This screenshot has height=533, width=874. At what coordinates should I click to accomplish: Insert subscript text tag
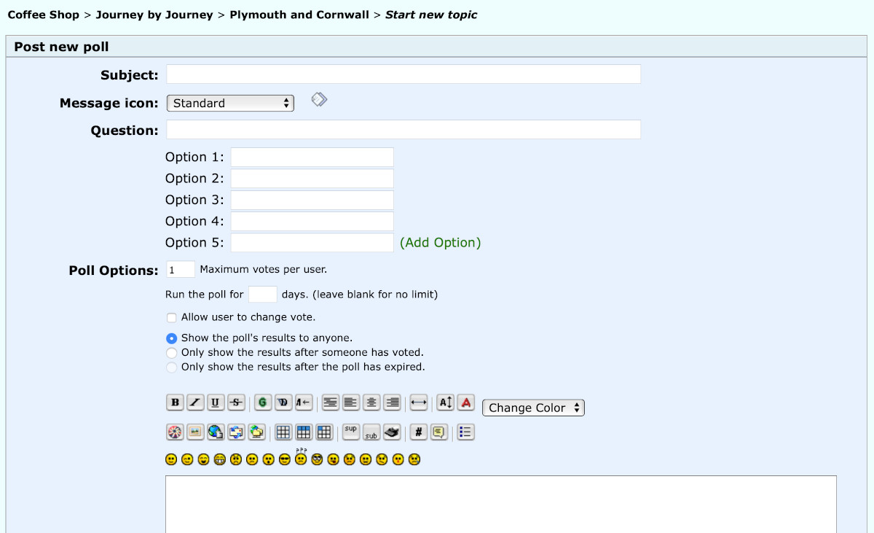pyautogui.click(x=371, y=432)
